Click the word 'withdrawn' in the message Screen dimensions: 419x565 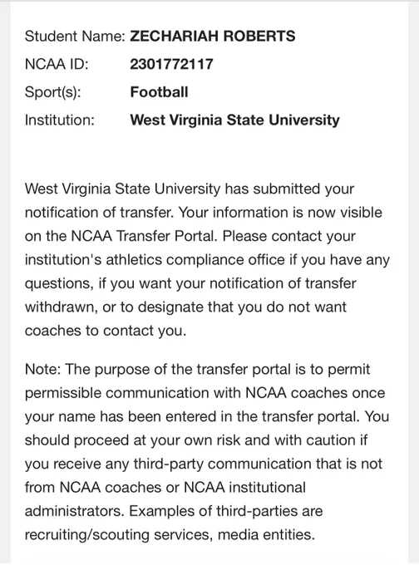[60, 307]
